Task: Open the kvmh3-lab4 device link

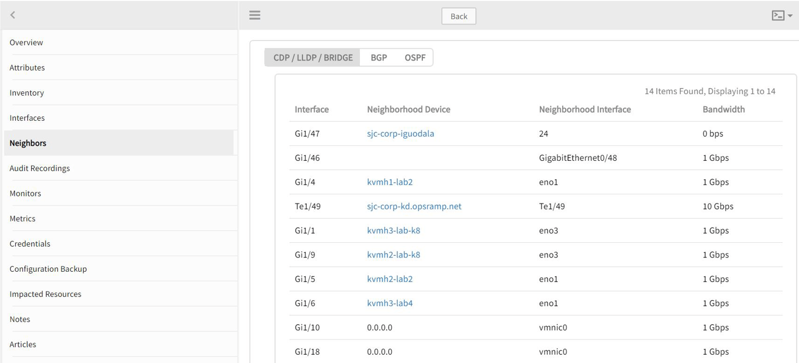Action: (x=390, y=303)
